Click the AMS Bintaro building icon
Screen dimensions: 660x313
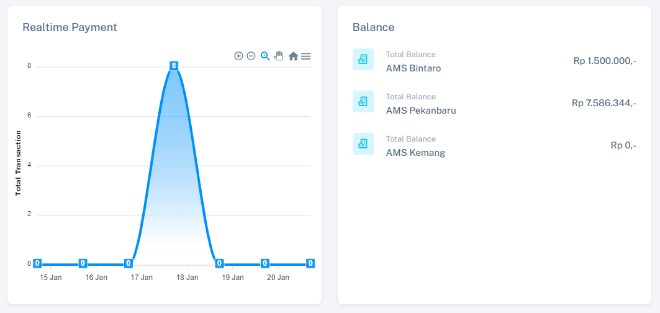(x=363, y=60)
